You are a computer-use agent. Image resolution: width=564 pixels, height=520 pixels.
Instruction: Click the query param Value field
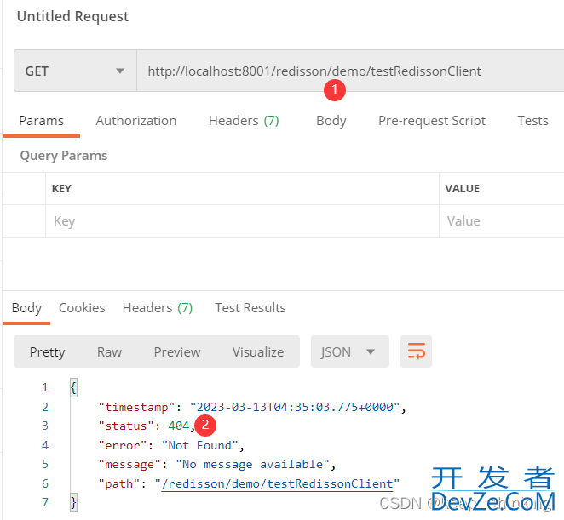click(x=502, y=221)
